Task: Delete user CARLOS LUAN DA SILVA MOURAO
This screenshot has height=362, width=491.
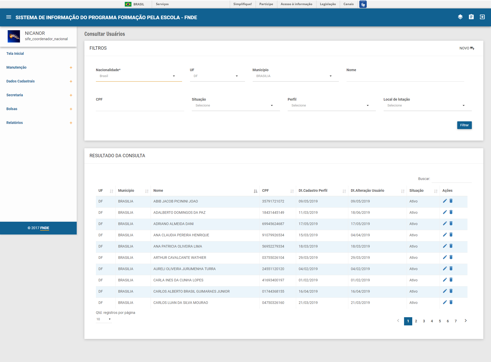Action: coord(451,302)
